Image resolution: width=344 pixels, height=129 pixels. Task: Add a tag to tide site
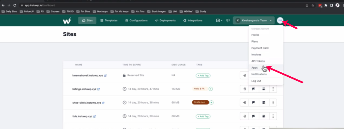(x=203, y=116)
